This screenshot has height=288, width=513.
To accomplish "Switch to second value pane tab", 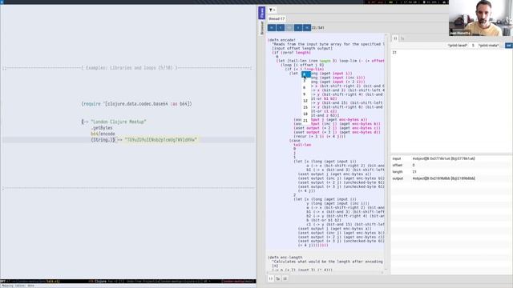I will pyautogui.click(x=402, y=38).
